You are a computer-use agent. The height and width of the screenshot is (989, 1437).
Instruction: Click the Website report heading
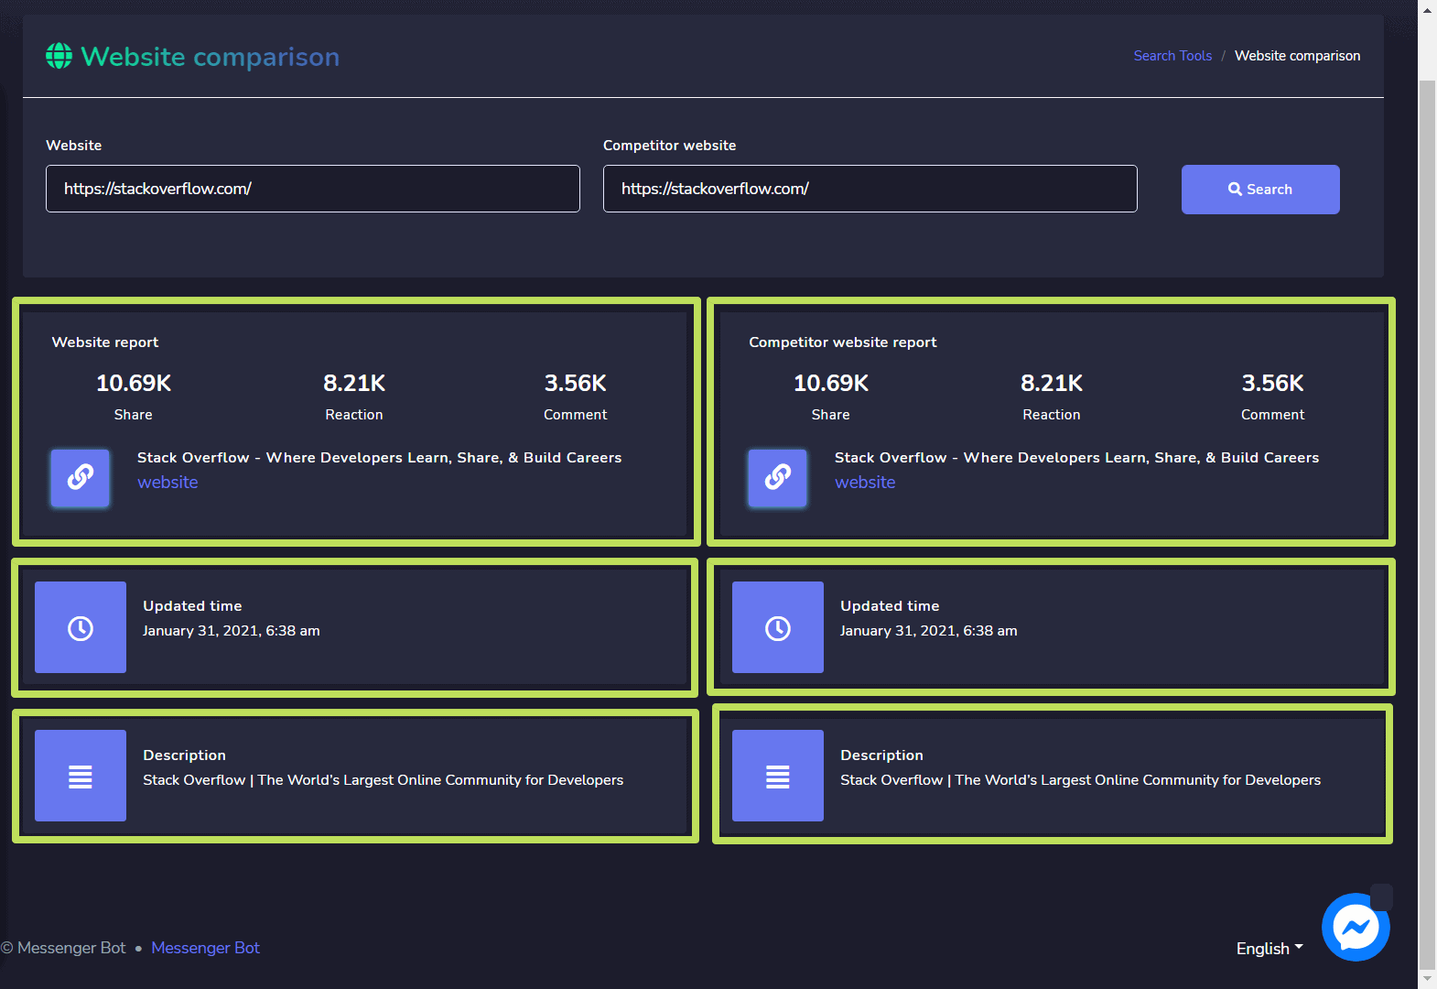click(x=105, y=342)
